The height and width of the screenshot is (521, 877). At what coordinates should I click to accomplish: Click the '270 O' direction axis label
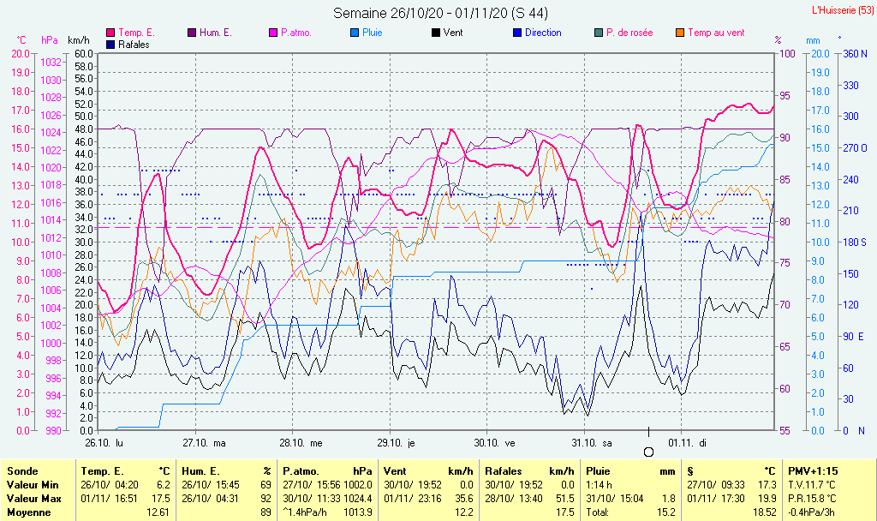856,148
